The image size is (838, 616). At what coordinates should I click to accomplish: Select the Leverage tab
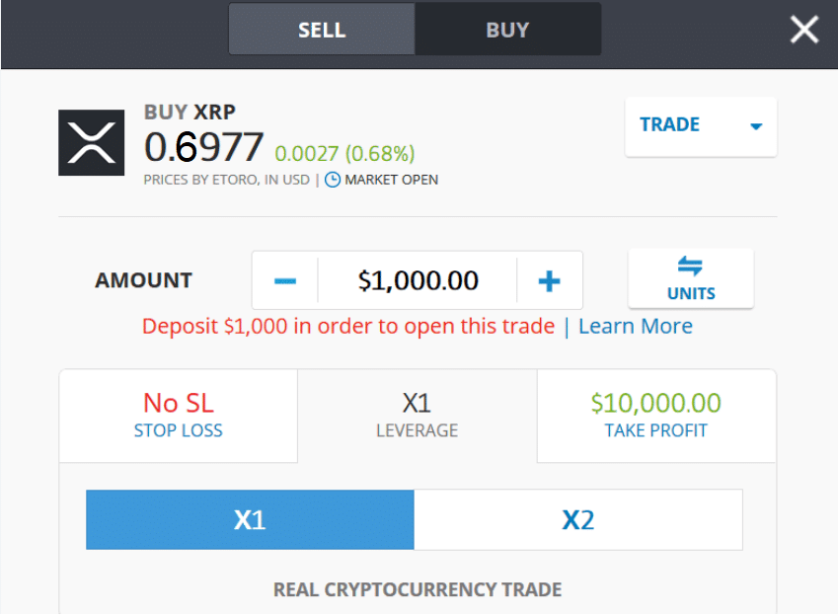coord(417,416)
